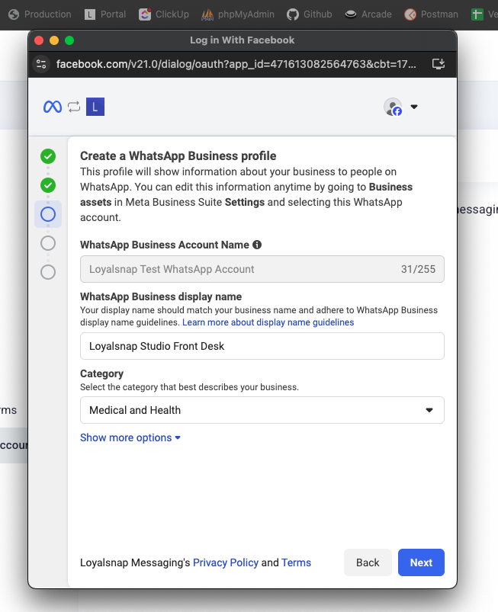
Task: Open Learn more about display name guidelines link
Action: pos(268,322)
